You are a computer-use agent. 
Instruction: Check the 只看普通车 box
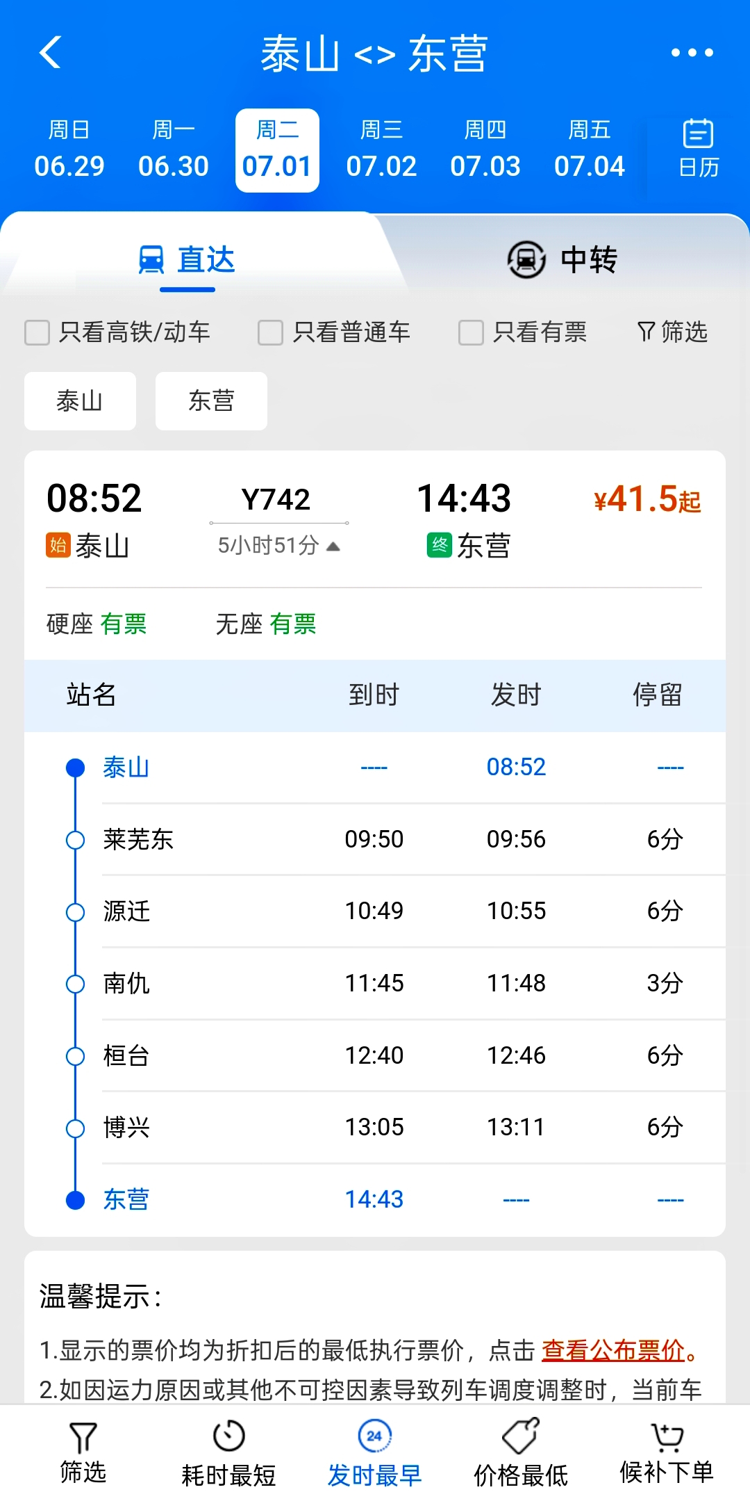click(x=270, y=332)
